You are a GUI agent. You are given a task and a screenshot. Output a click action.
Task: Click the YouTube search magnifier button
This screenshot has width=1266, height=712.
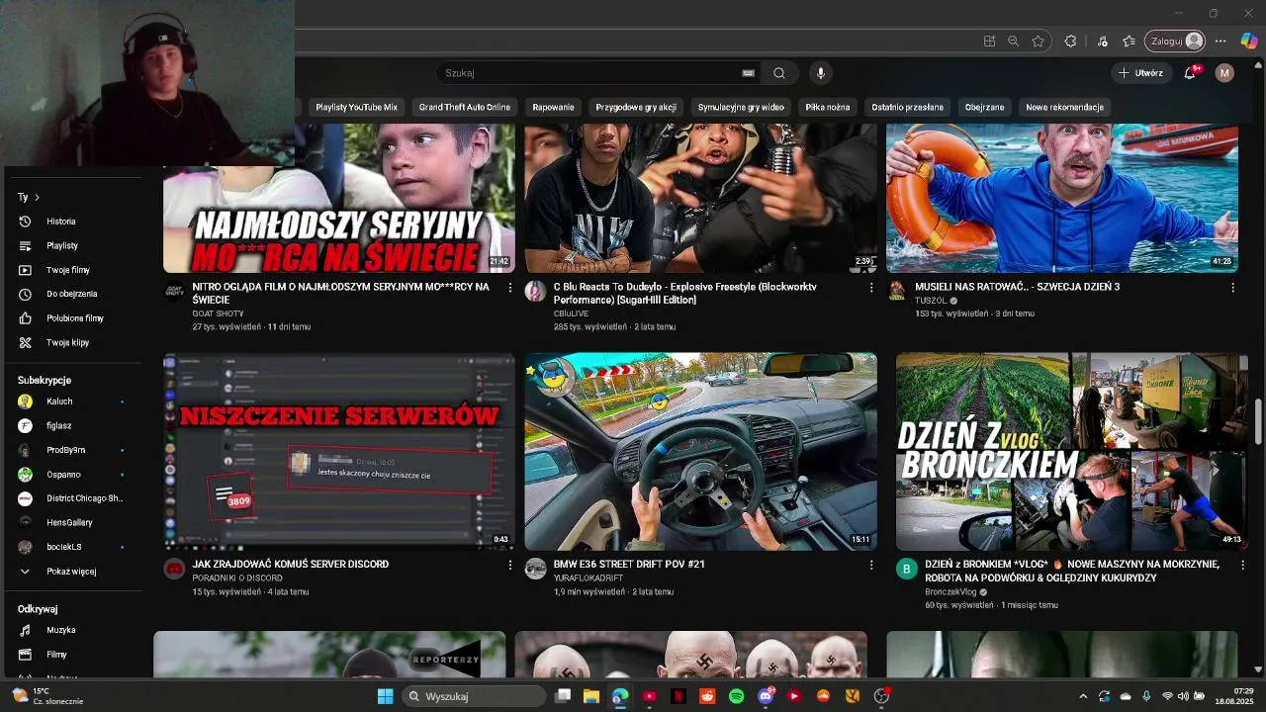tap(779, 73)
